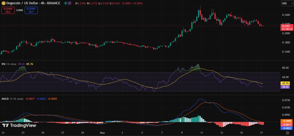
Task: Click date label 23 on time axis
Action: [23, 133]
